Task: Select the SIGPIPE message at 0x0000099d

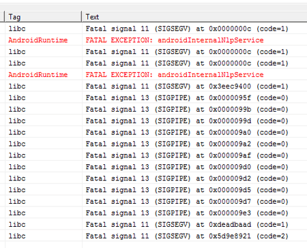Action: 187,121
